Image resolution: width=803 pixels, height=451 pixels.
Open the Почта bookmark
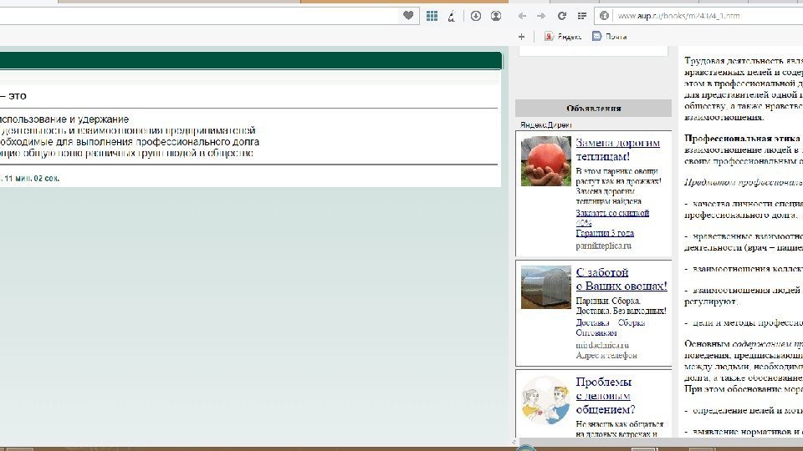click(x=610, y=36)
